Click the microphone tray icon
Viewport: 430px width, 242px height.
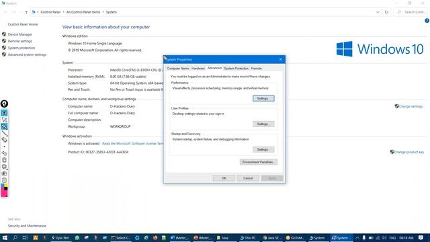(x=364, y=238)
